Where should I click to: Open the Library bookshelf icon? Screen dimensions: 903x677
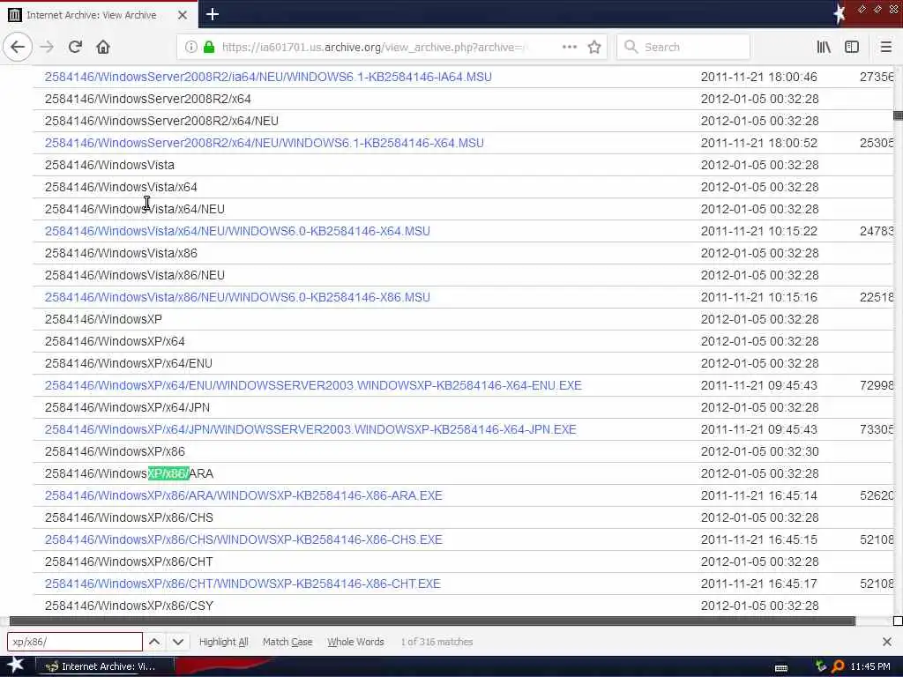tap(824, 47)
